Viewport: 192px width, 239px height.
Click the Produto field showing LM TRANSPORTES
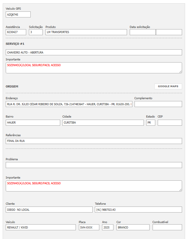click(x=86, y=32)
